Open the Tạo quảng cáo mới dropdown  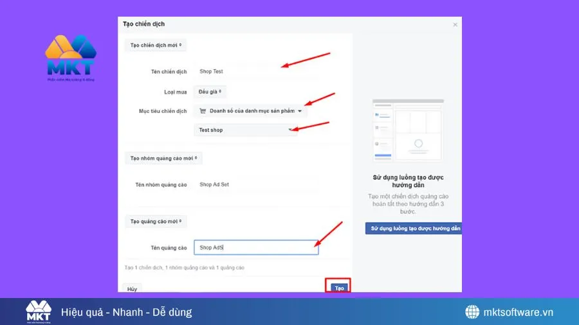click(156, 222)
